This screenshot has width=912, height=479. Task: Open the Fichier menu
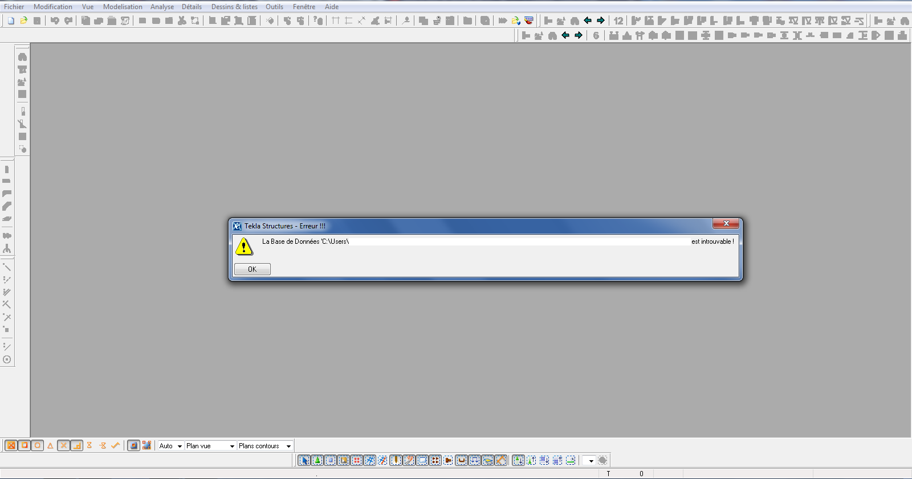click(x=14, y=7)
